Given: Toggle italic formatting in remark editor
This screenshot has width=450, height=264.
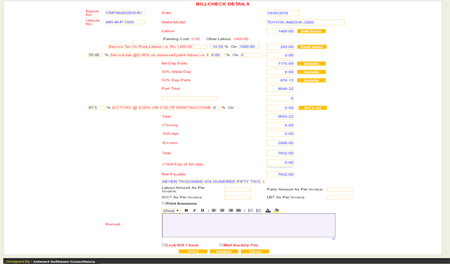Looking at the screenshot, I should click(x=194, y=211).
